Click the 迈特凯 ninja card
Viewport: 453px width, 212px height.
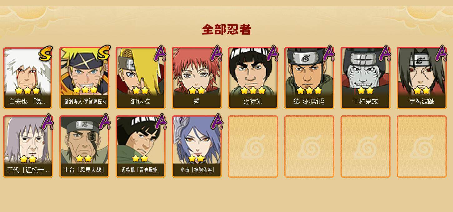point(253,78)
